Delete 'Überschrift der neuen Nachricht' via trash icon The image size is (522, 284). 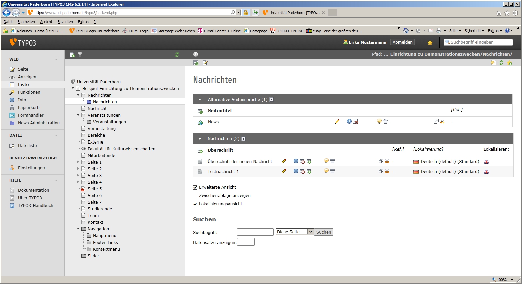pos(332,161)
